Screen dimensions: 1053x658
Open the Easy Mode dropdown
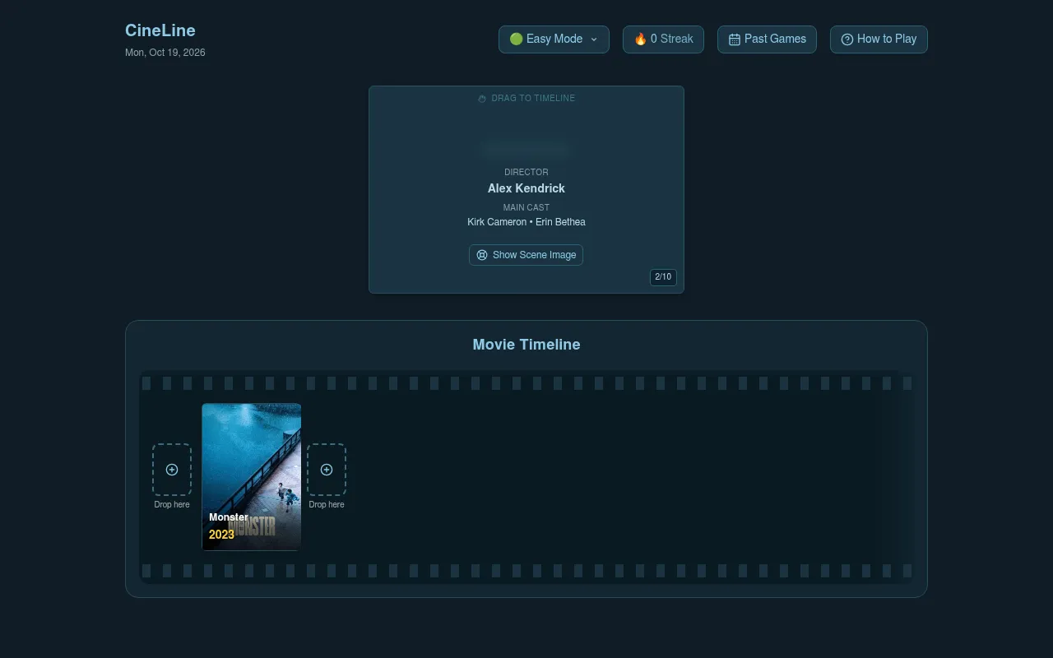pyautogui.click(x=554, y=39)
